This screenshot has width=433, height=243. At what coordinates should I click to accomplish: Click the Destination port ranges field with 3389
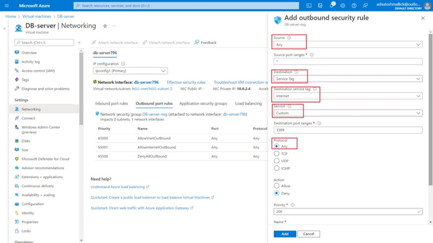pyautogui.click(x=348, y=130)
